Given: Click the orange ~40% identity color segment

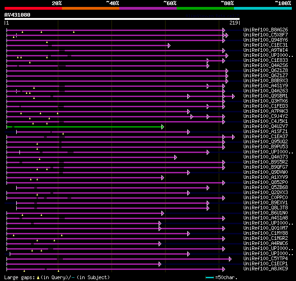Looking at the screenshot, I should click(91, 8).
